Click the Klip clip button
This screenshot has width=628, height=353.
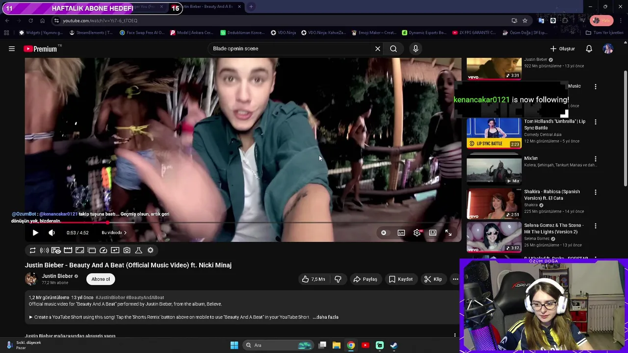coord(433,279)
